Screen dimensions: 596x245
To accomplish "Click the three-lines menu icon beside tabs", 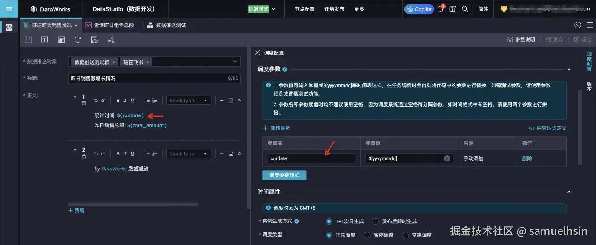I will pyautogui.click(x=590, y=25).
